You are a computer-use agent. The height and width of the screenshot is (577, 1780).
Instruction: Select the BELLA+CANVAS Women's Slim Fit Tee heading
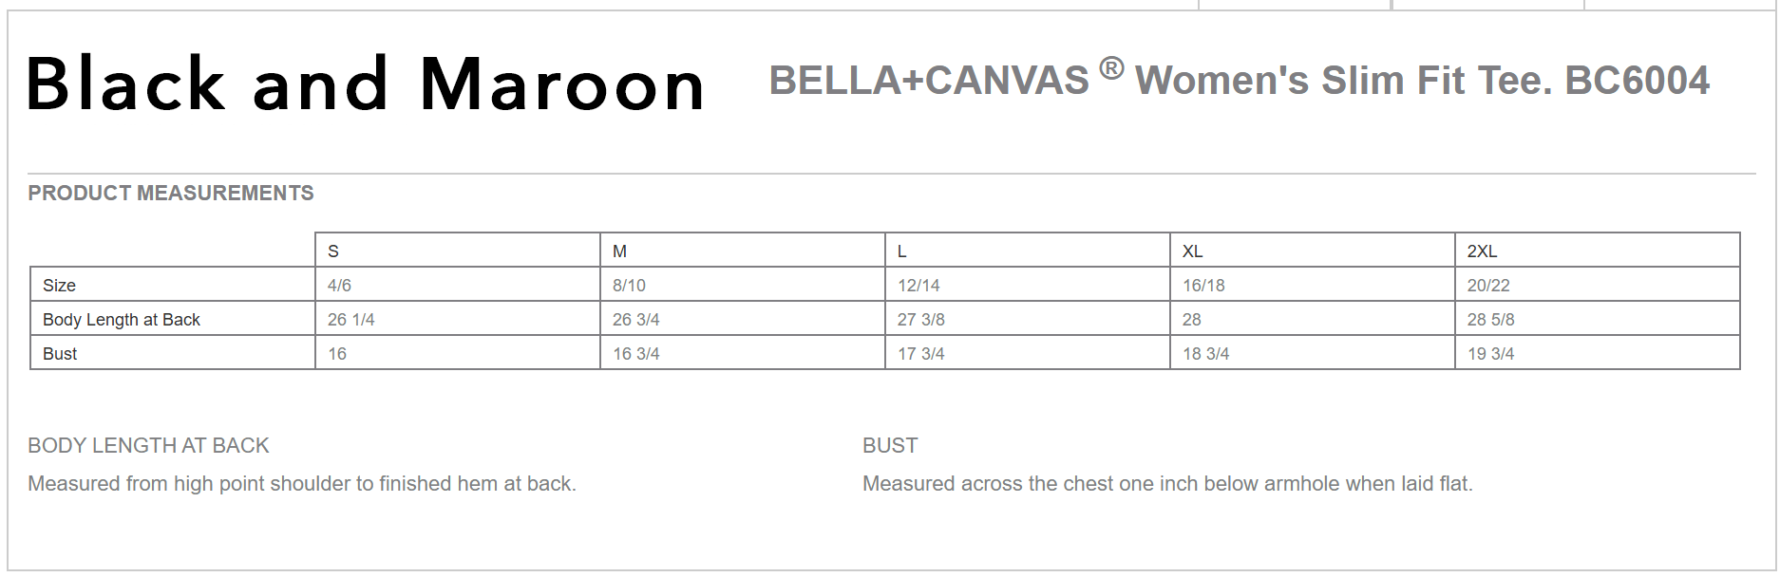coord(1239,81)
